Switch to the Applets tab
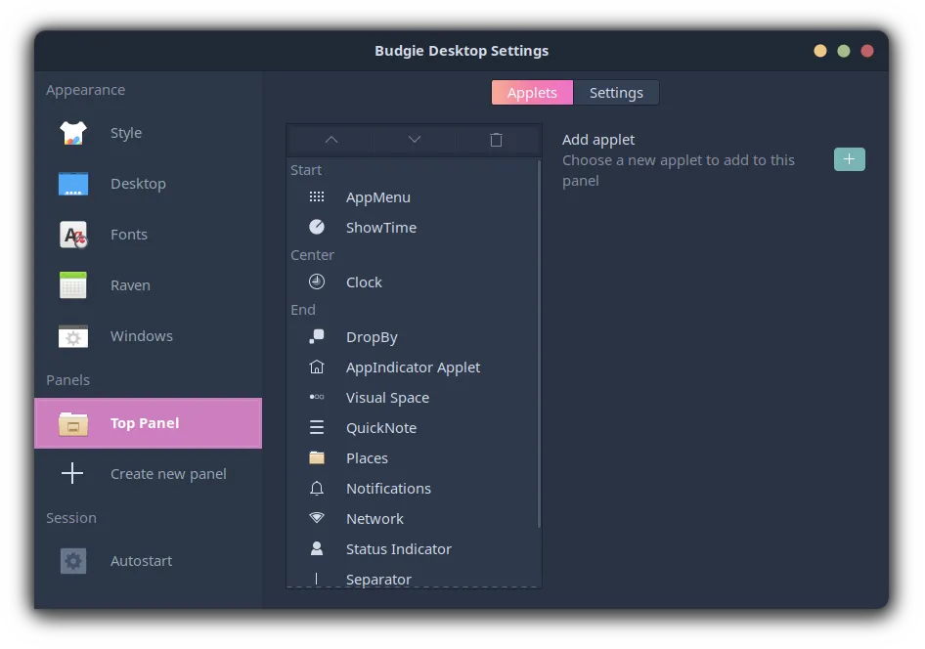925x649 pixels. tap(532, 93)
